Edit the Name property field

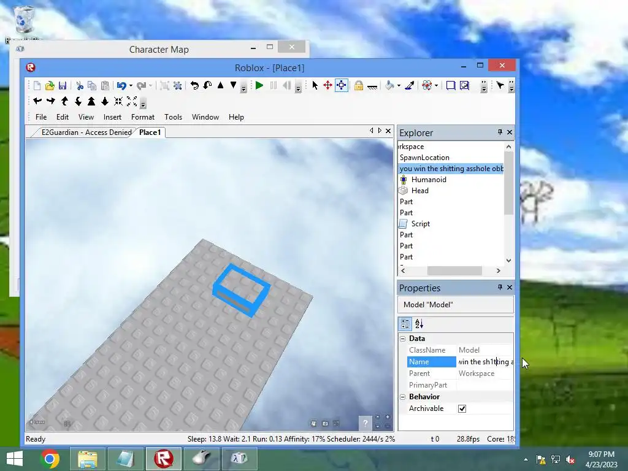tap(484, 362)
